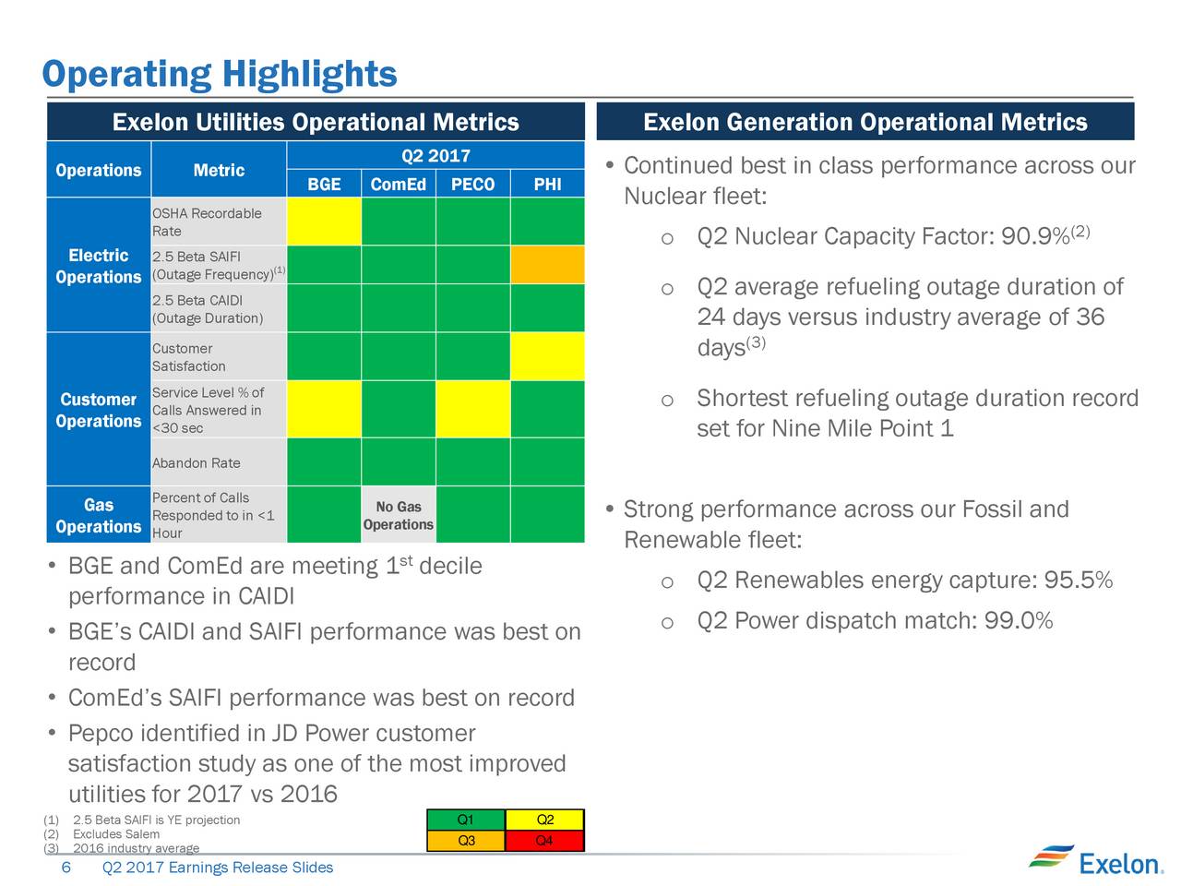Screen dimensions: 1181x886
Task: Click Q2 Power dispatch match 99.0% line
Action: click(x=857, y=620)
